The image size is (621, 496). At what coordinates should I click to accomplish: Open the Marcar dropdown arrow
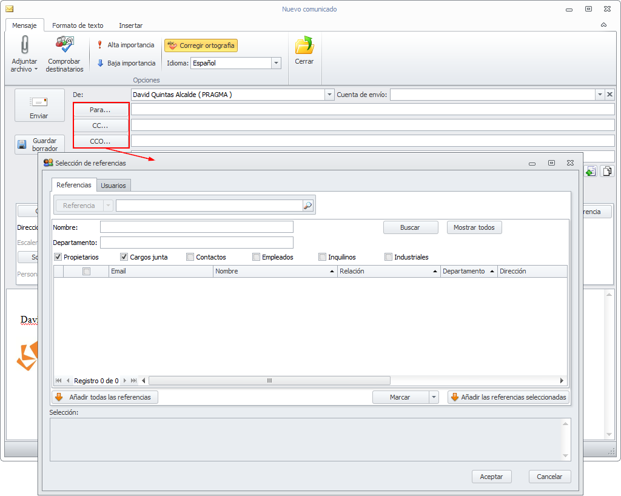pyautogui.click(x=434, y=397)
